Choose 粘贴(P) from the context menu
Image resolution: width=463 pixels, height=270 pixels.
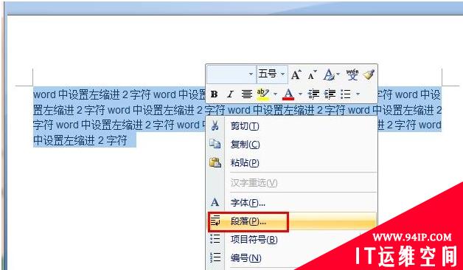292,163
